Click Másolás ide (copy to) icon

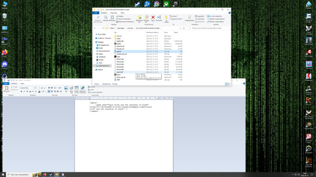click(147, 17)
